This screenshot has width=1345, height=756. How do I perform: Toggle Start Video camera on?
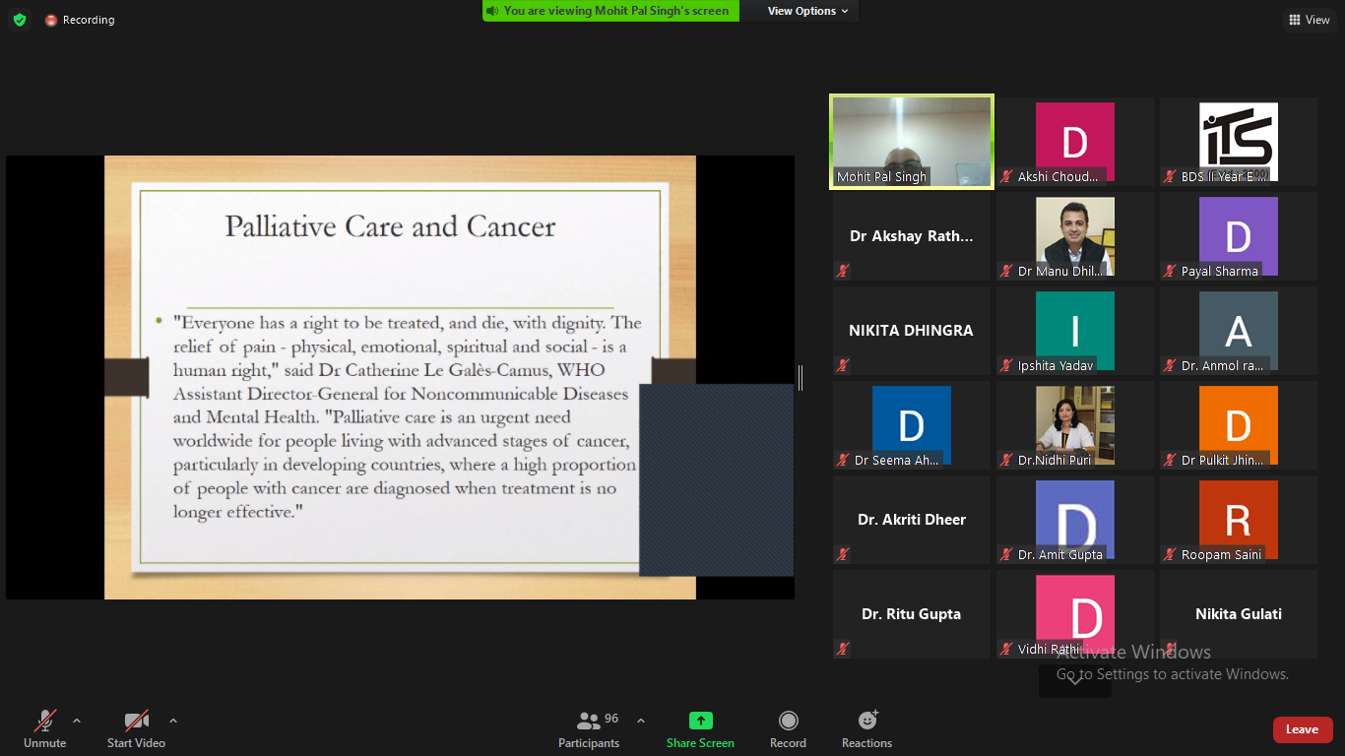136,729
